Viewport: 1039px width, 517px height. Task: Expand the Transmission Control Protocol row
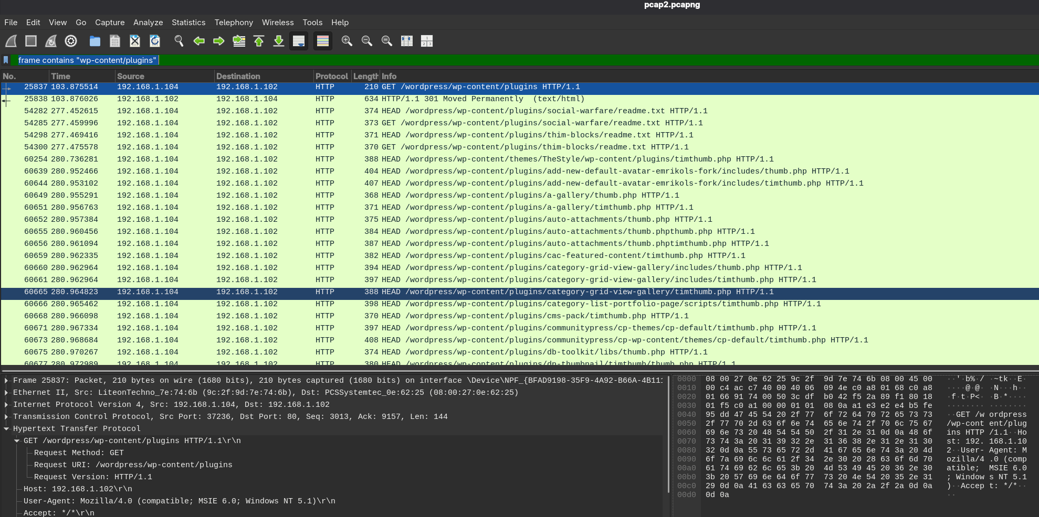[6, 417]
